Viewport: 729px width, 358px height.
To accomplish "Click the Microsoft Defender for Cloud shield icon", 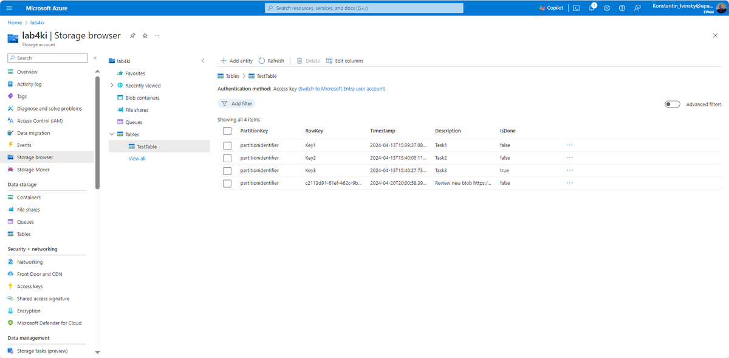I will (11, 323).
